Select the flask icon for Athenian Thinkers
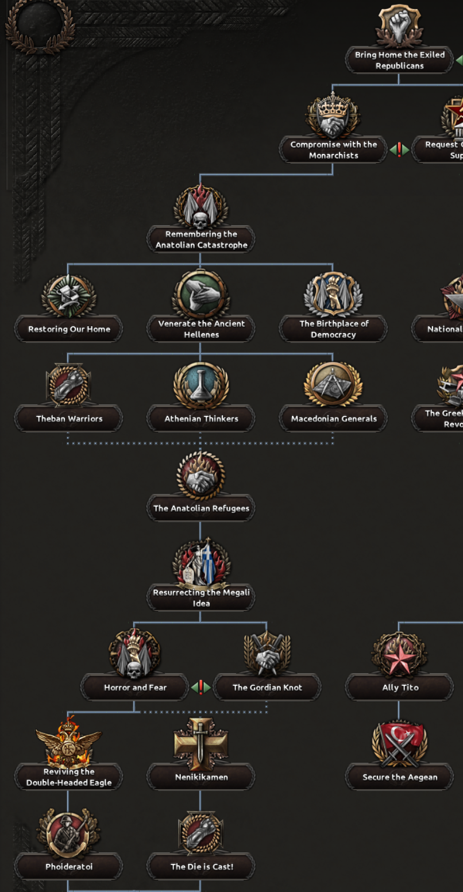The height and width of the screenshot is (892, 463). click(x=201, y=385)
